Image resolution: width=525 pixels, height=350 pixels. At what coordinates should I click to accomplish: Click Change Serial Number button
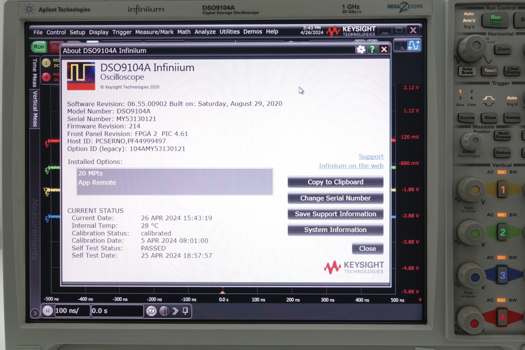[x=335, y=198]
